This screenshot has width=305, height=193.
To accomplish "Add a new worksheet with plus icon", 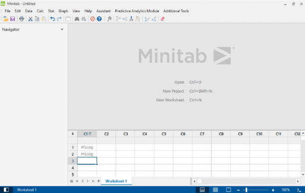I will click(99, 181).
